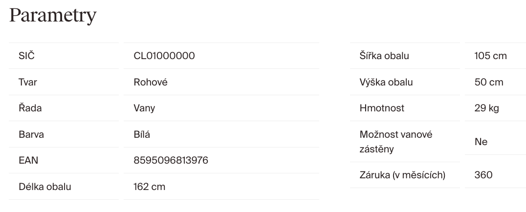526x212 pixels.
Task: Select the EAN number 8595096813976
Action: (171, 160)
